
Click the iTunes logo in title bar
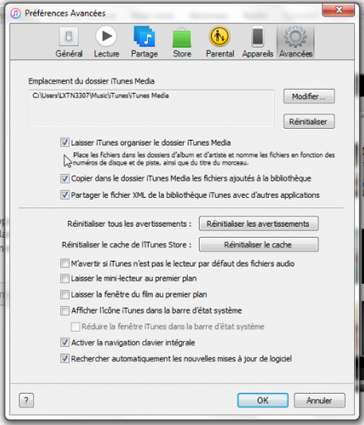pyautogui.click(x=16, y=13)
